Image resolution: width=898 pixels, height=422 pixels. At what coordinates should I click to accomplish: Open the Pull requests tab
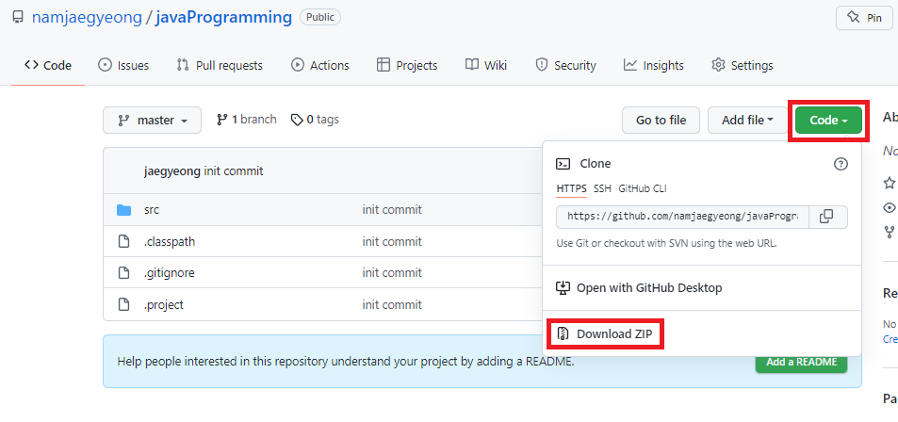point(220,65)
